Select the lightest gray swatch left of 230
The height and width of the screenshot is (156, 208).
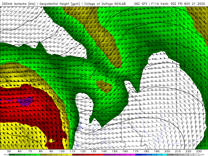click(196, 155)
